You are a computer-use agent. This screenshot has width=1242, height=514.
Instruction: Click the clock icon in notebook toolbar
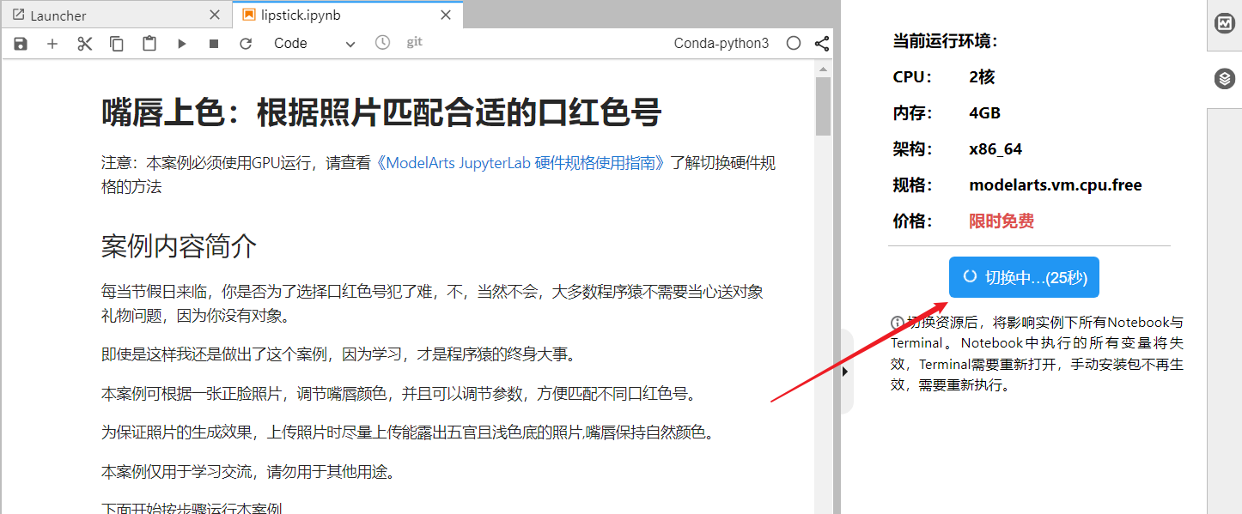click(382, 43)
